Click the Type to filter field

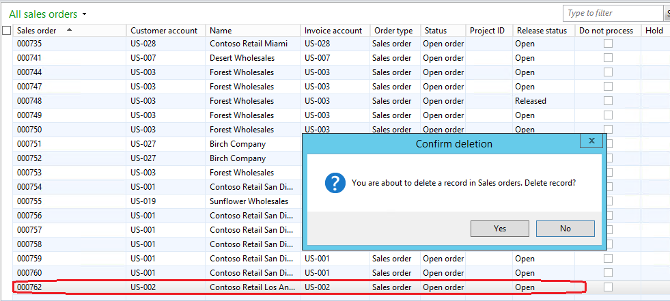tap(612, 13)
